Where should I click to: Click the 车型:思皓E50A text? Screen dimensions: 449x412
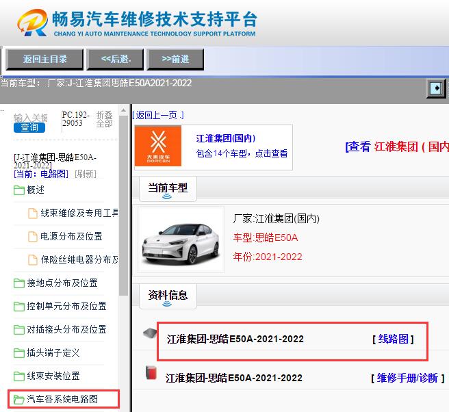point(266,237)
